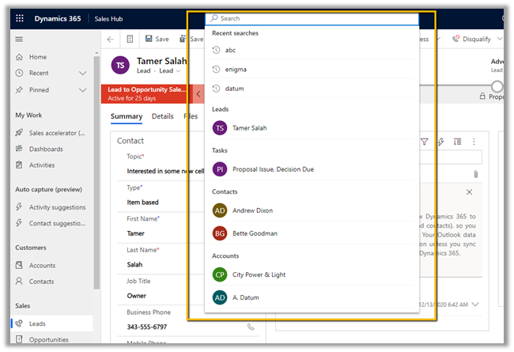Image resolution: width=514 pixels, height=352 pixels.
Task: Click Disqualify in the command bar
Action: pyautogui.click(x=472, y=39)
